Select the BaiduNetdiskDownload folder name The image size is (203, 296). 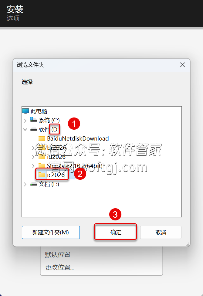(x=78, y=138)
